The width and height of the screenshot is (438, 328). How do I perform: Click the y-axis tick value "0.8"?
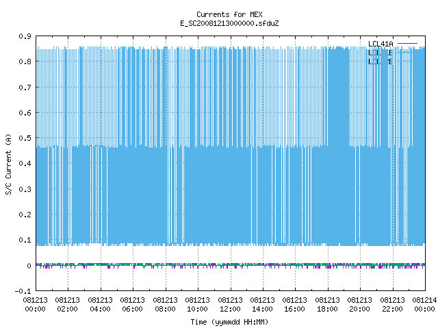coord(25,61)
